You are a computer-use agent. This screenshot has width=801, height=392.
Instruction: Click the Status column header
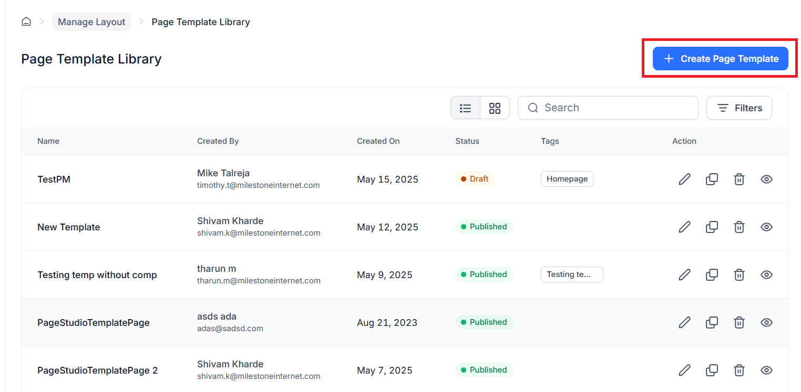[468, 141]
